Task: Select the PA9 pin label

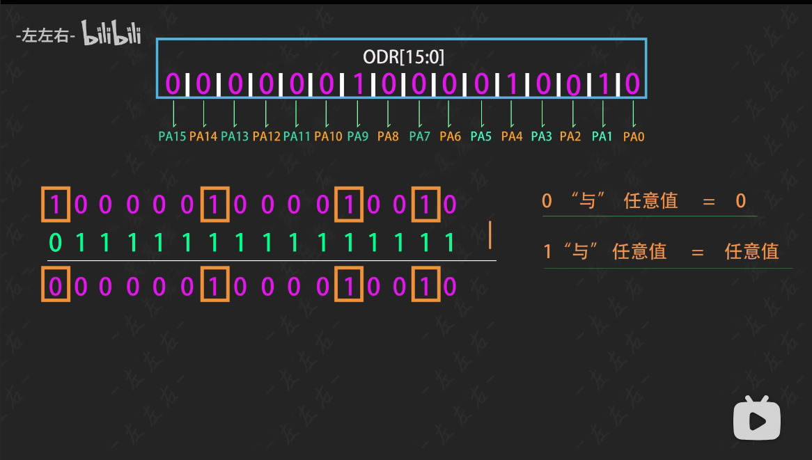Action: pos(357,136)
